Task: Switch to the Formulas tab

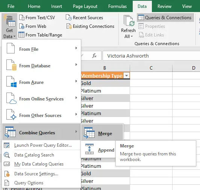Action: 117,6
